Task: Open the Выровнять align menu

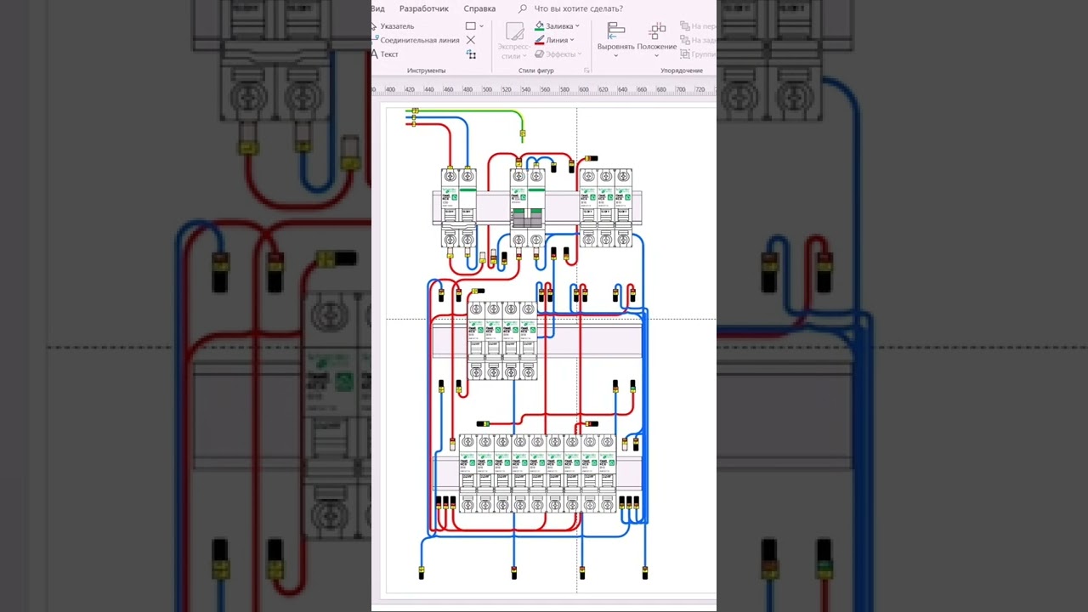Action: pos(616,41)
